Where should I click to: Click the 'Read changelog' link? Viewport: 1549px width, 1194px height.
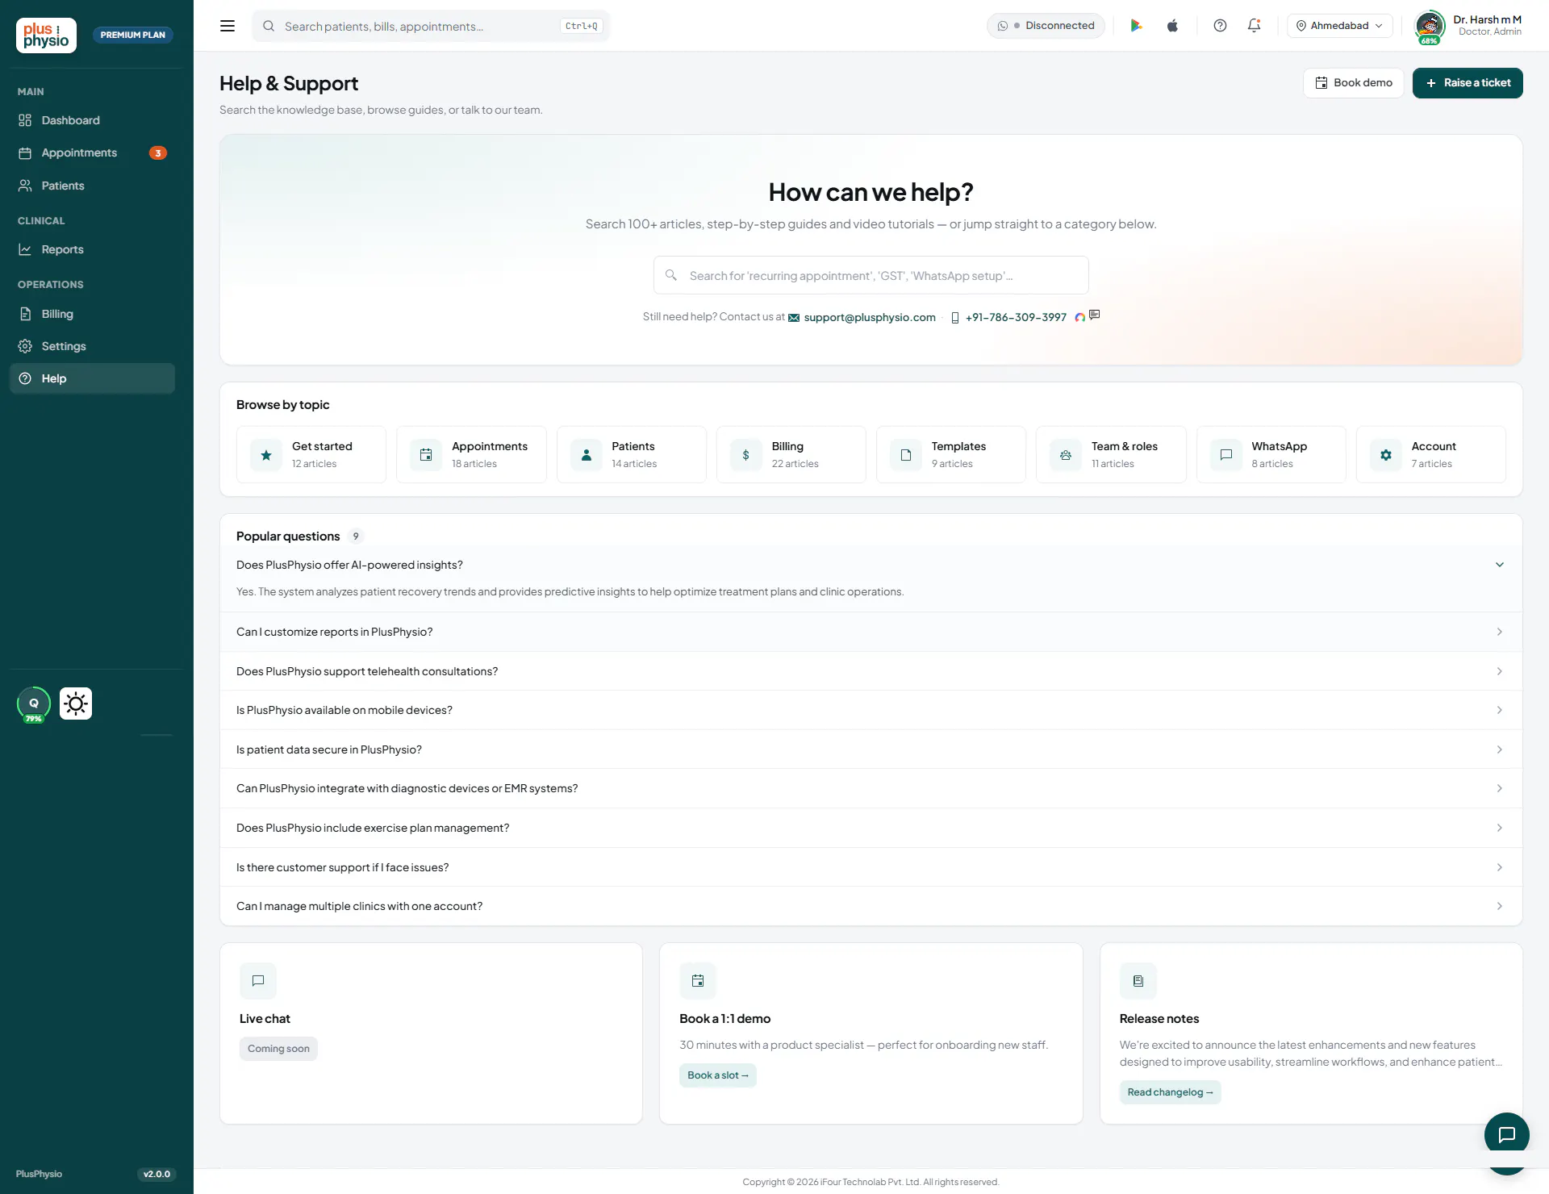(x=1170, y=1092)
